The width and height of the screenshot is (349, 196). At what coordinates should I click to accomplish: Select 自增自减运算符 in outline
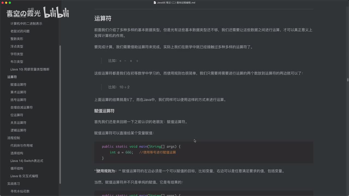point(22,108)
